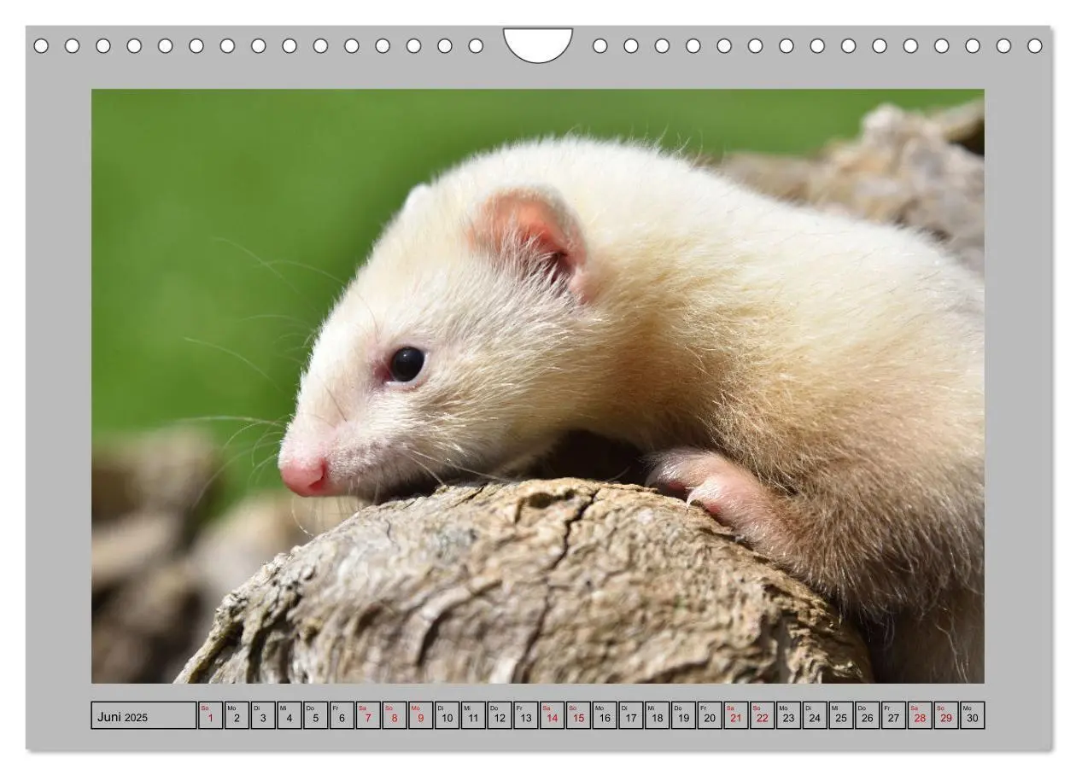Click the Fr 27 date cell

coord(894,715)
